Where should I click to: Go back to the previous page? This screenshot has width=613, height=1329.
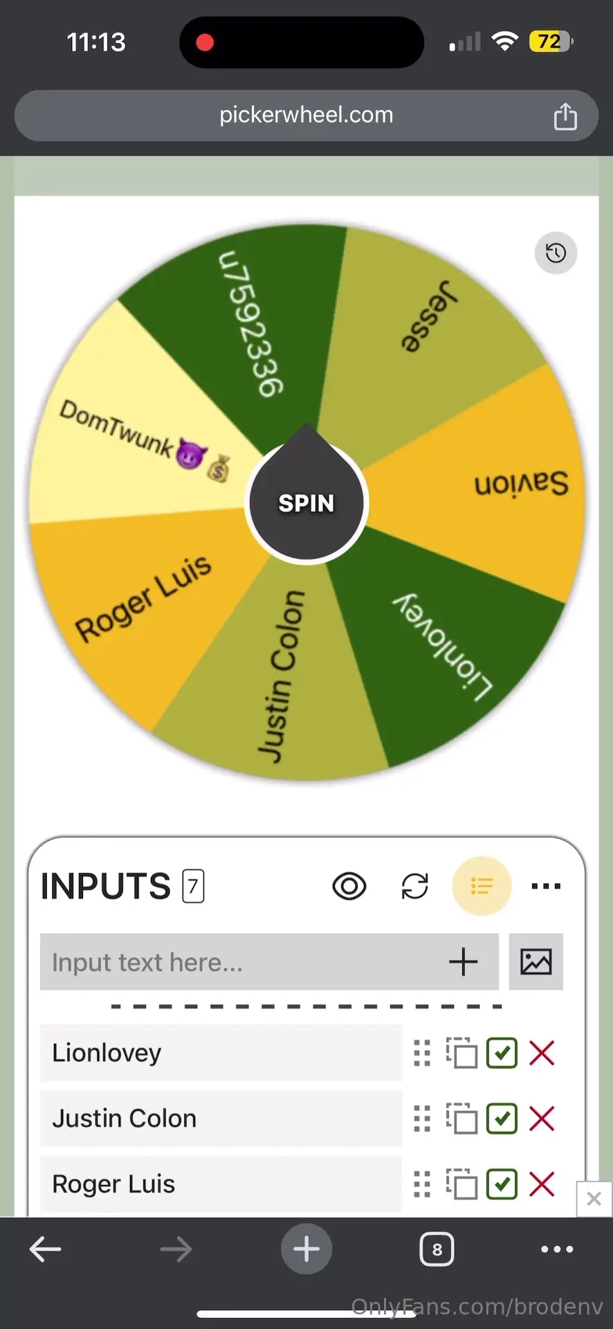(x=46, y=1249)
